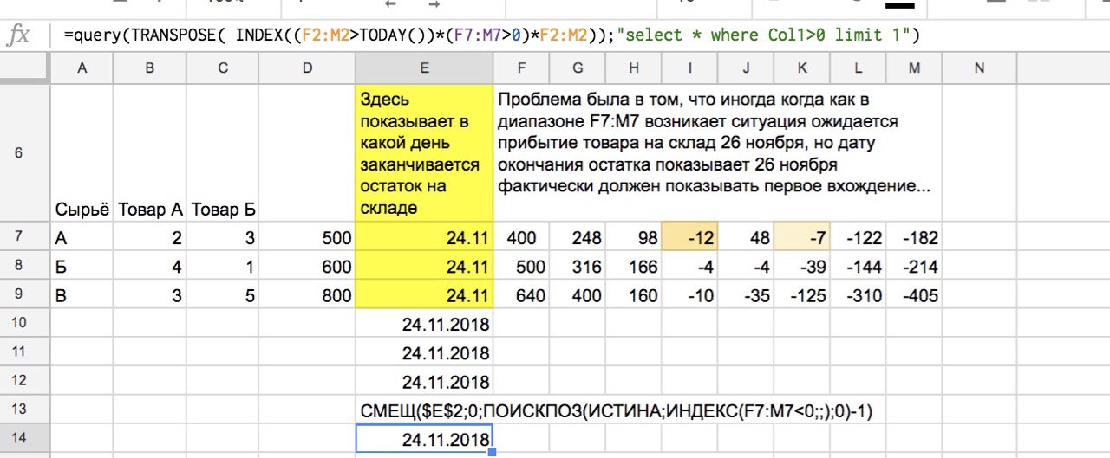
Task: Click cell with value -122
Action: (859, 237)
